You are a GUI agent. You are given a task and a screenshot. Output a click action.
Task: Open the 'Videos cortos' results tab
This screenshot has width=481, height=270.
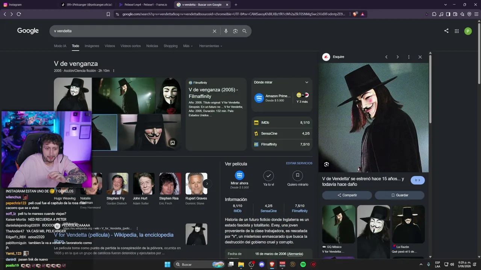click(x=130, y=46)
